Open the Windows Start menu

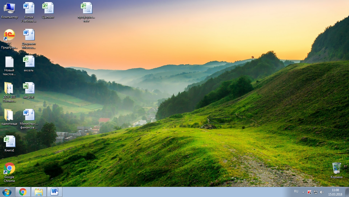(7, 192)
